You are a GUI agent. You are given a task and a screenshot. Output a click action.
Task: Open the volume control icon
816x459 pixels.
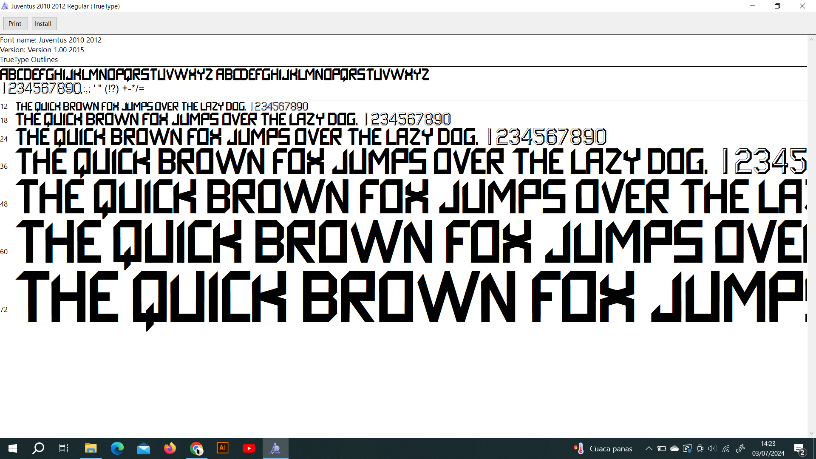[x=712, y=448]
